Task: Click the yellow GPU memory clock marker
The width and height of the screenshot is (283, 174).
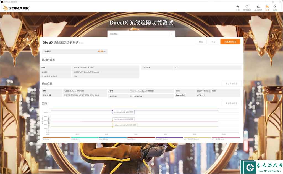Action: tap(112, 127)
